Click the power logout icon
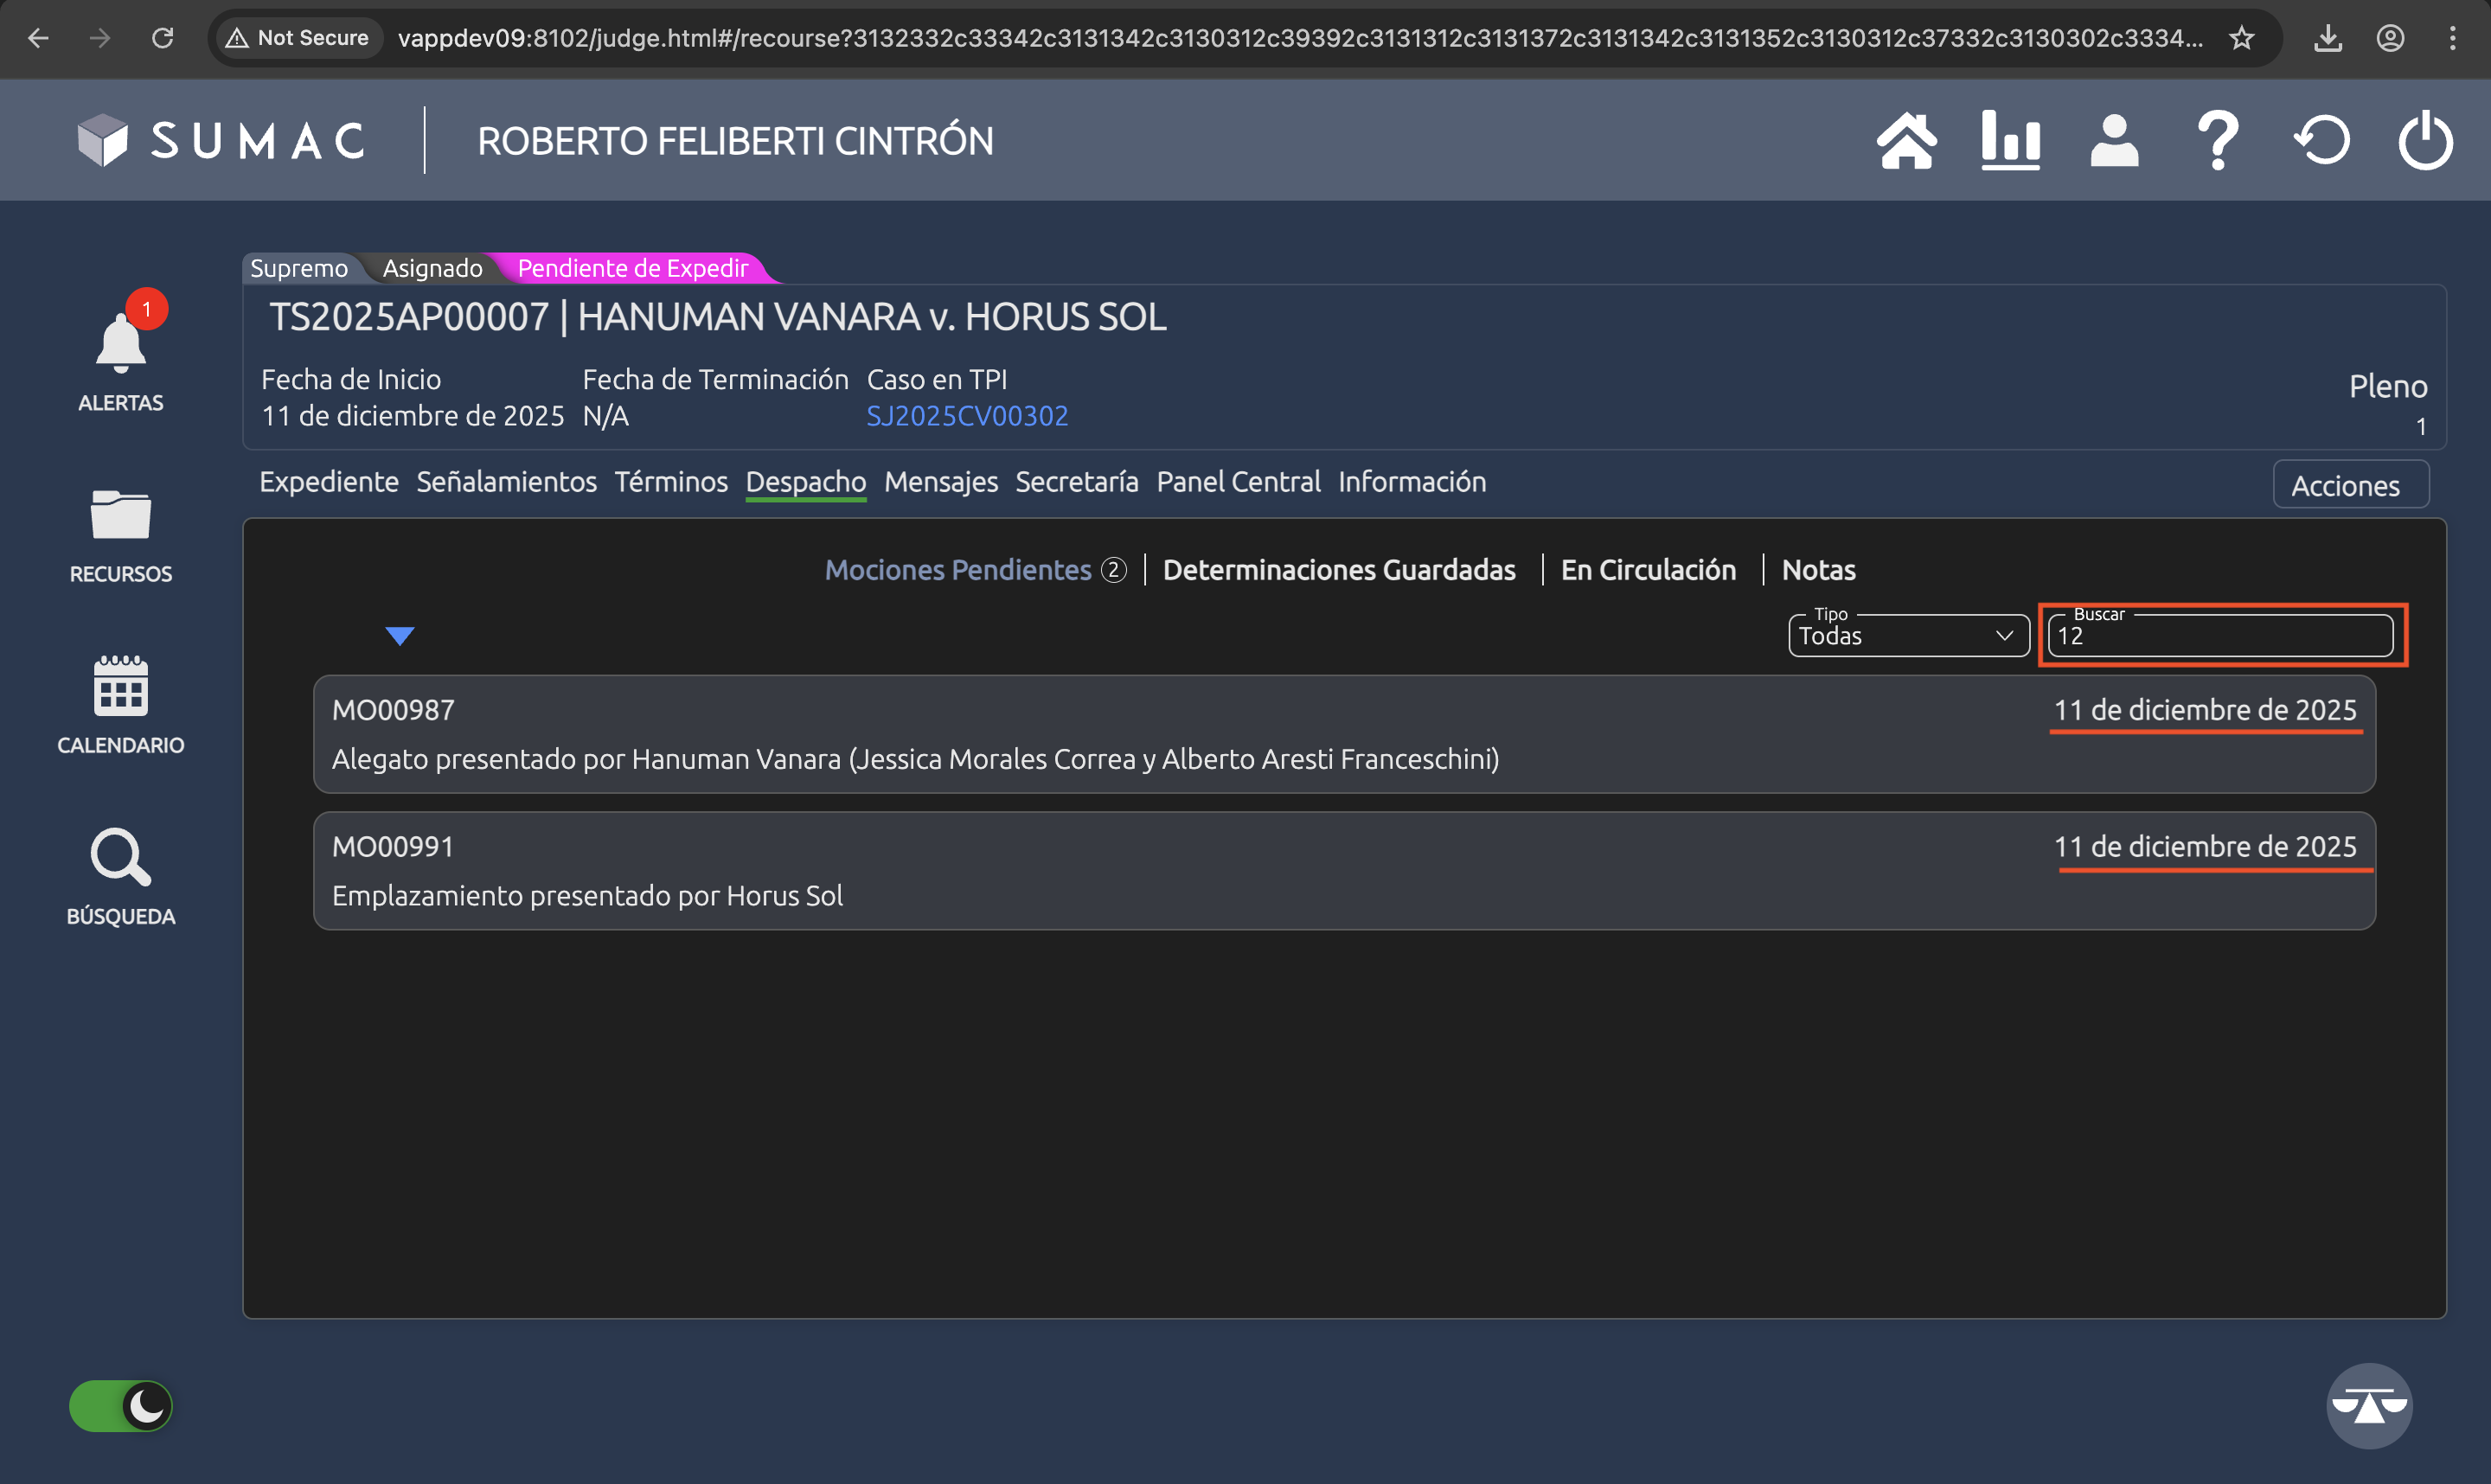 [x=2425, y=141]
